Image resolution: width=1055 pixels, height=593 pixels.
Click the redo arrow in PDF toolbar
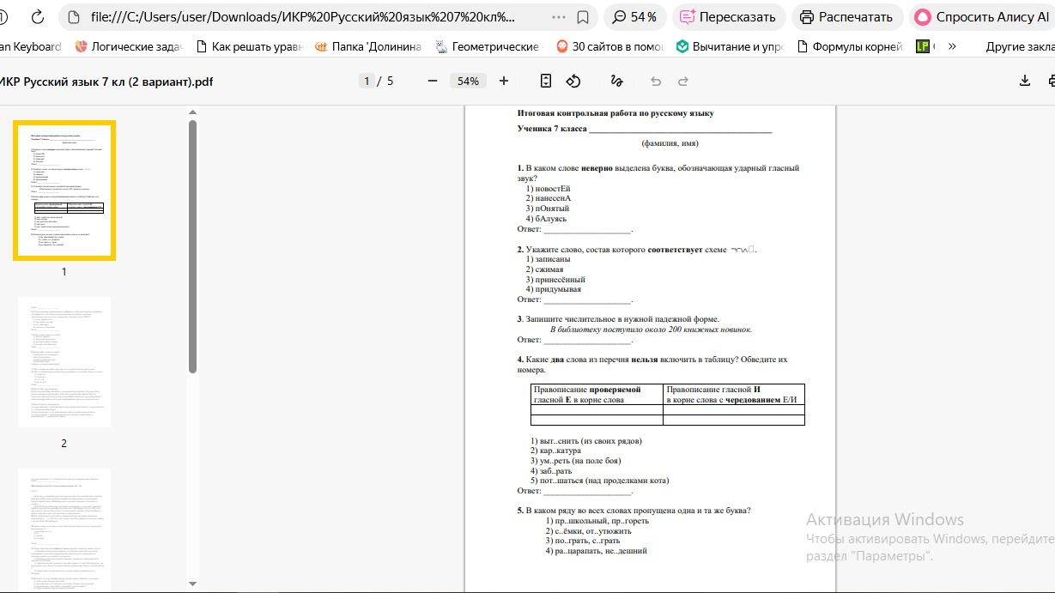coord(683,81)
